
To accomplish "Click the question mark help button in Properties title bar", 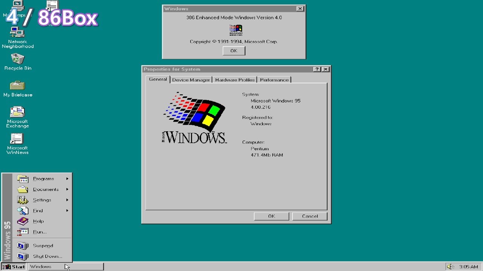I will (317, 69).
